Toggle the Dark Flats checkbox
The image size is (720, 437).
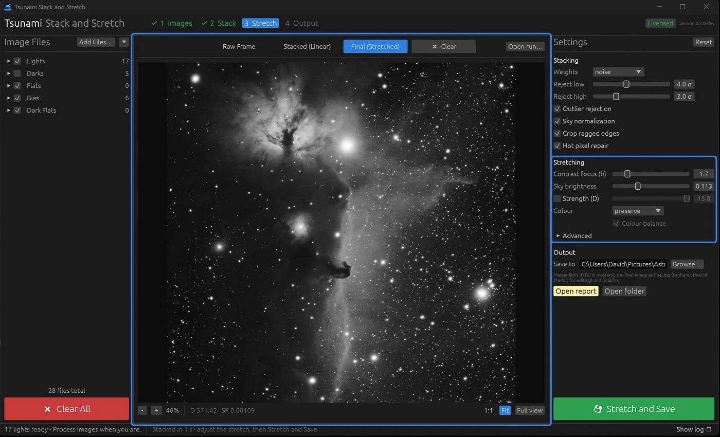[x=17, y=110]
